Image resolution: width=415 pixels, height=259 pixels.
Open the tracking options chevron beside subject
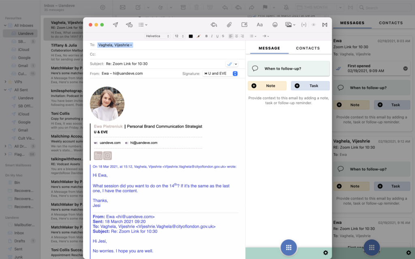click(x=236, y=64)
